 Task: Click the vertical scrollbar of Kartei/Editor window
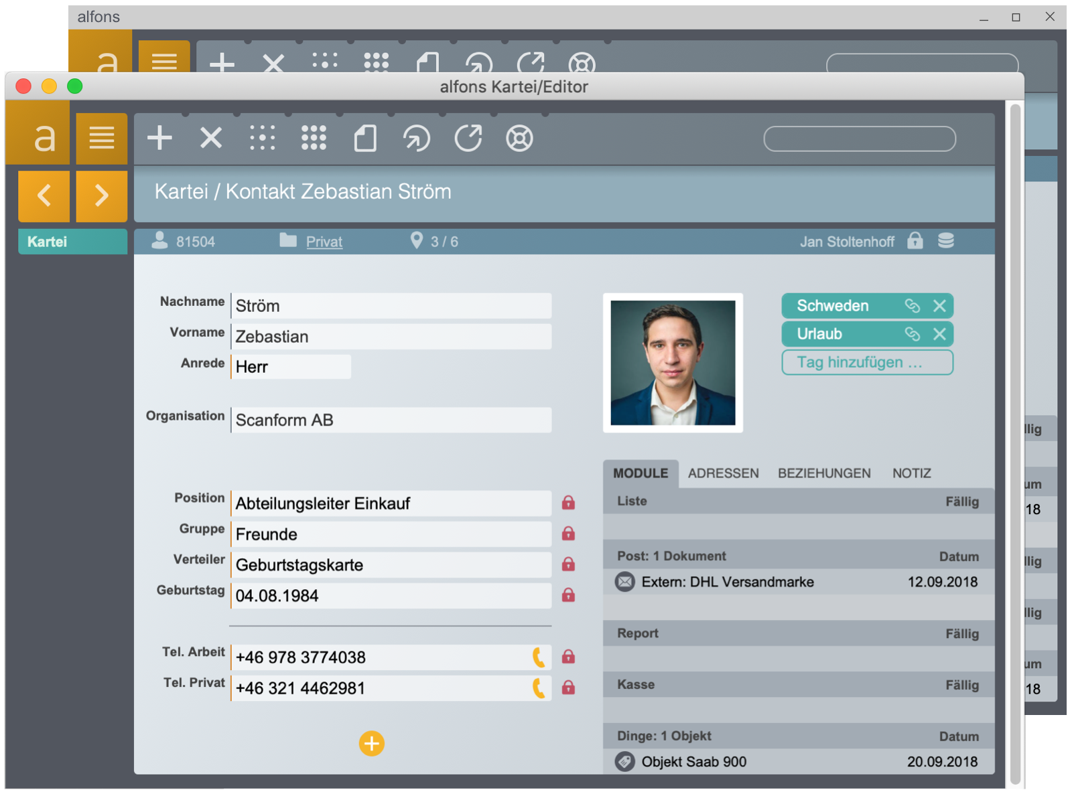point(1016,443)
